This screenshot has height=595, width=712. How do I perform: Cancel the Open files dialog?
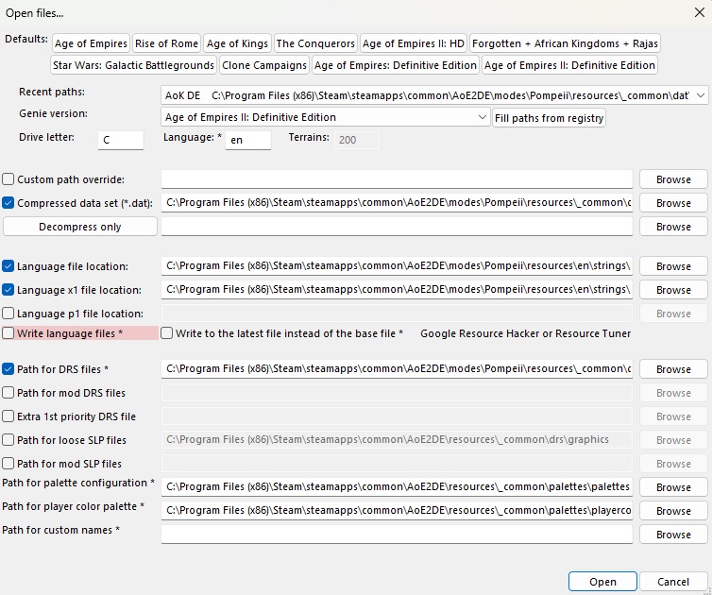pos(673,582)
